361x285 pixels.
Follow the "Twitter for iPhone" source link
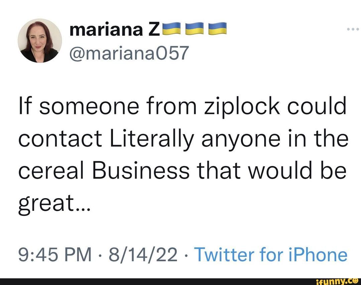(x=271, y=255)
